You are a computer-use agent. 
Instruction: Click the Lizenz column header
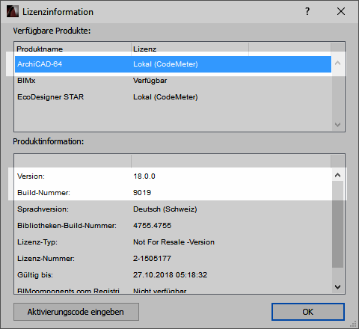pyautogui.click(x=190, y=49)
